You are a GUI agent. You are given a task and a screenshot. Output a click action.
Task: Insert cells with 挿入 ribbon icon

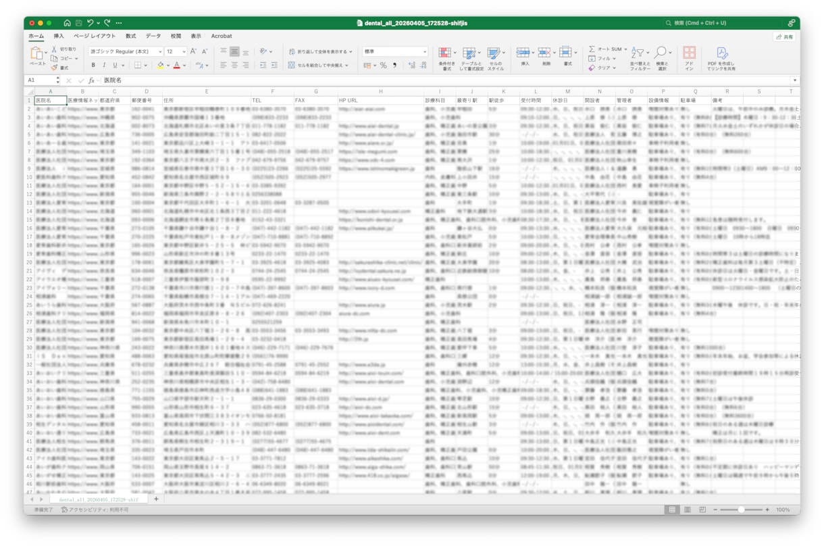point(525,57)
